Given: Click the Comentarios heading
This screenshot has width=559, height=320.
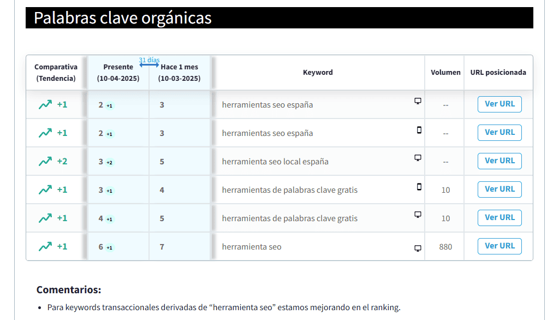Looking at the screenshot, I should click(x=69, y=289).
